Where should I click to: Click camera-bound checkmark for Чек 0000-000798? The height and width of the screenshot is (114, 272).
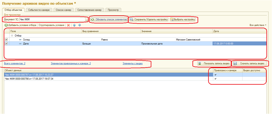click(216, 78)
